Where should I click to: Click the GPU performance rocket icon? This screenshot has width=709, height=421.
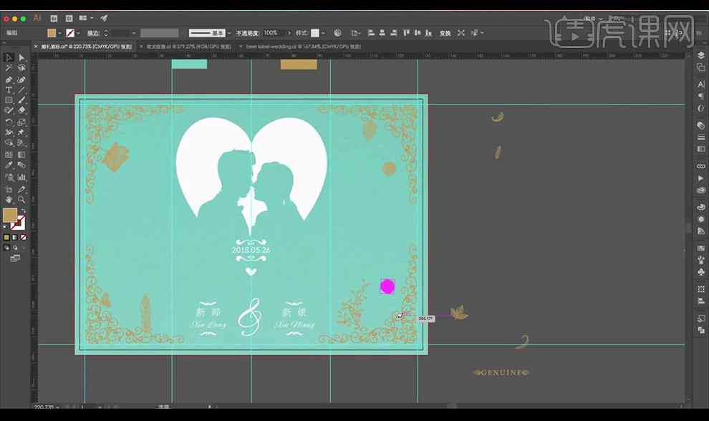coord(104,19)
